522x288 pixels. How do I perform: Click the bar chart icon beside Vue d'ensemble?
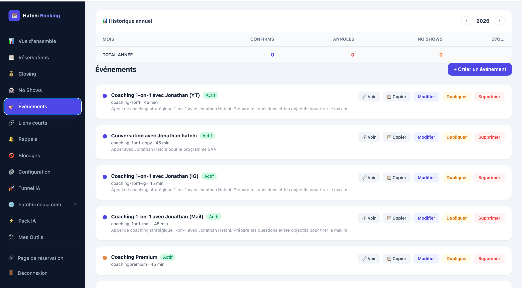point(11,41)
